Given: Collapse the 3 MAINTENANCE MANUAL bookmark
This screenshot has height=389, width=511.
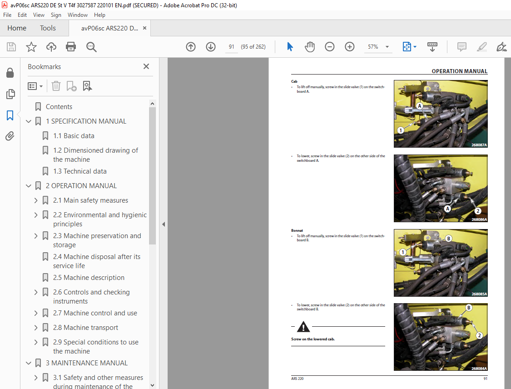Looking at the screenshot, I should [29, 363].
